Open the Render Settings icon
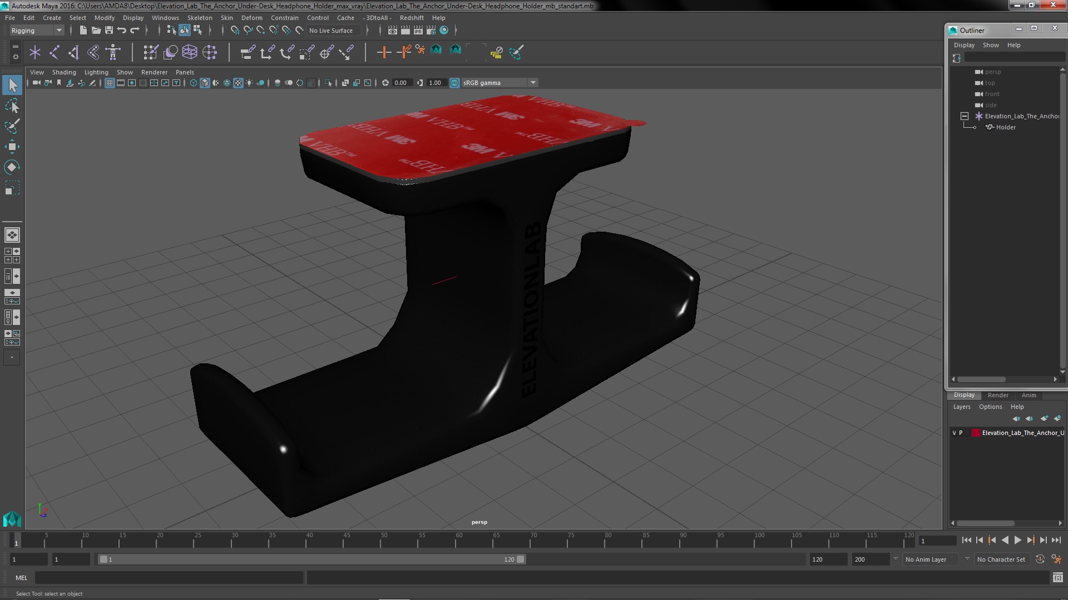The height and width of the screenshot is (600, 1068). (431, 30)
